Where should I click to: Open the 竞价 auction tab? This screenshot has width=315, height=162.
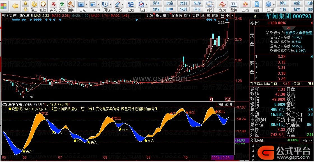pos(183,3)
